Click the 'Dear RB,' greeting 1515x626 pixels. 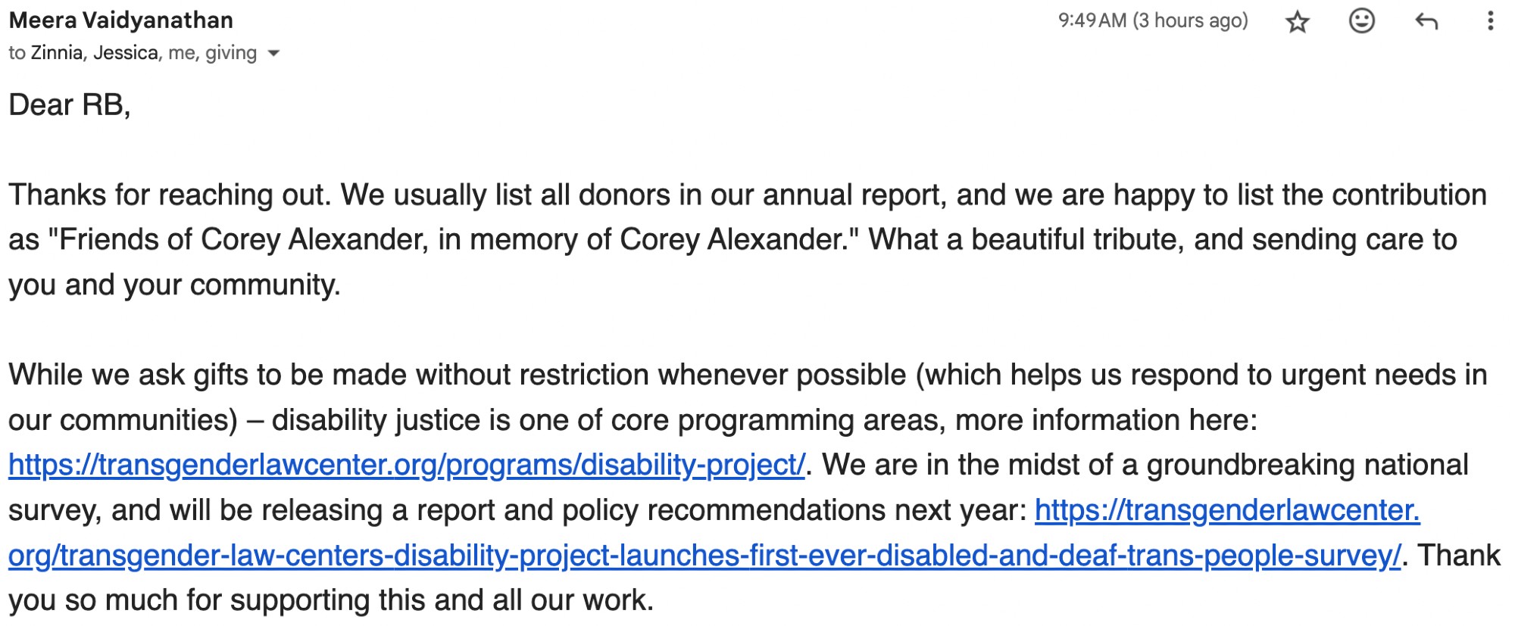[70, 105]
